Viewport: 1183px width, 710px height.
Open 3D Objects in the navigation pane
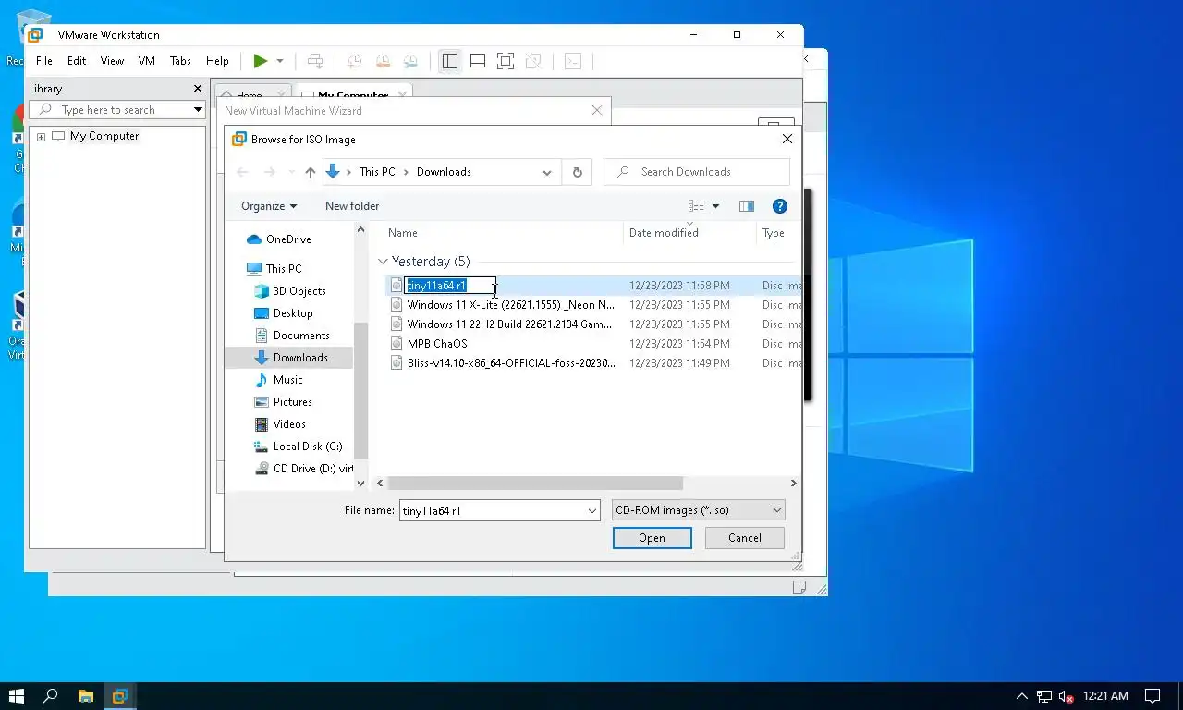point(299,291)
